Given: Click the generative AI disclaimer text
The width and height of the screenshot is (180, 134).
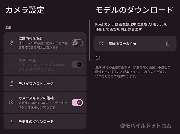Looking at the screenshot, I should 133,72.
